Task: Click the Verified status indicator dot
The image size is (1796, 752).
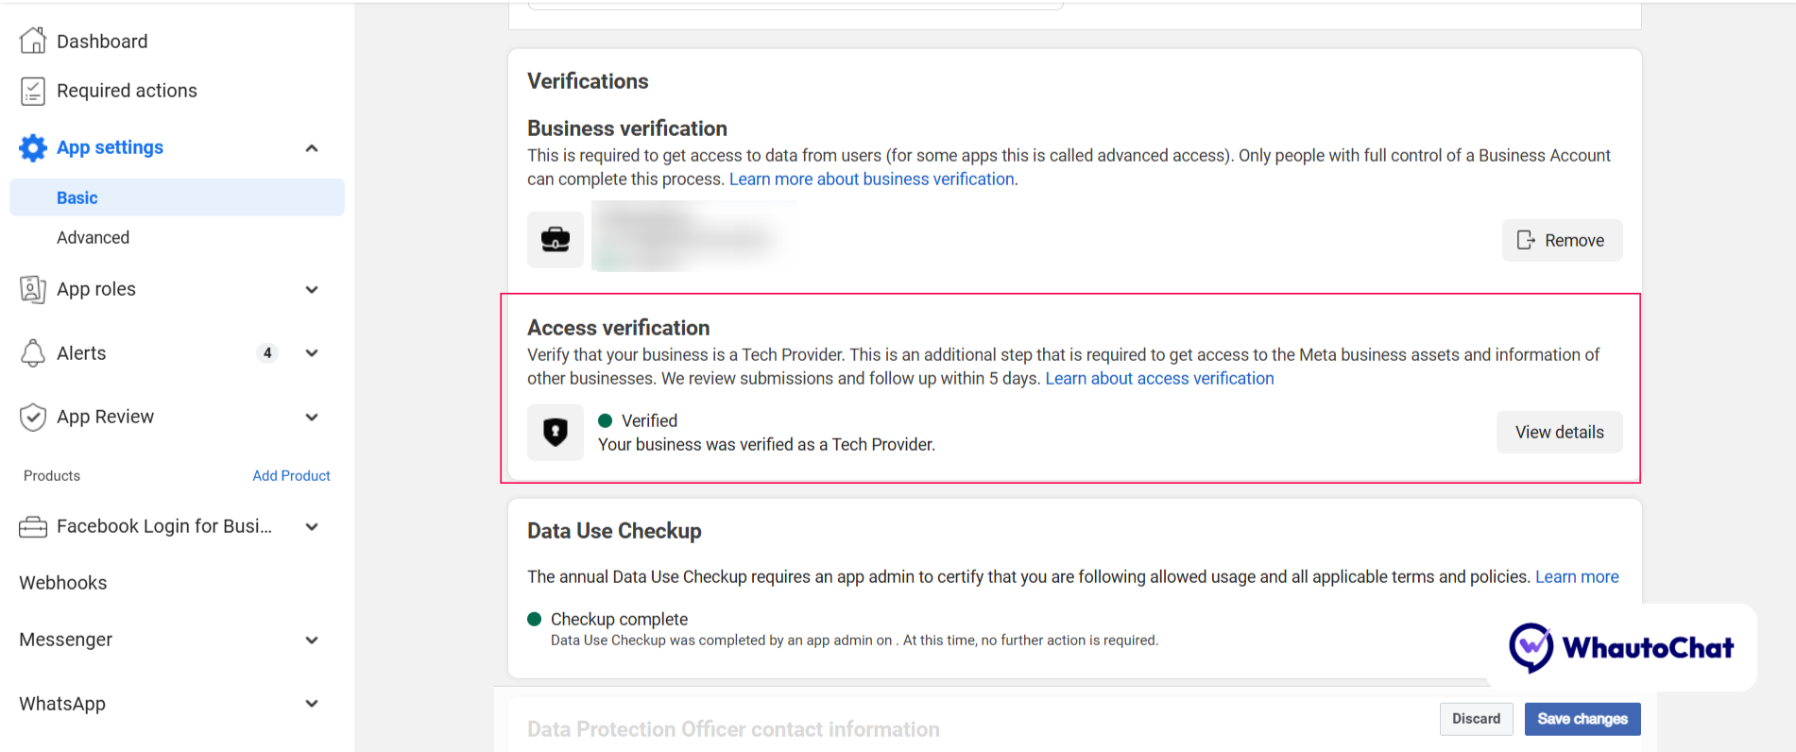Action: (x=605, y=420)
